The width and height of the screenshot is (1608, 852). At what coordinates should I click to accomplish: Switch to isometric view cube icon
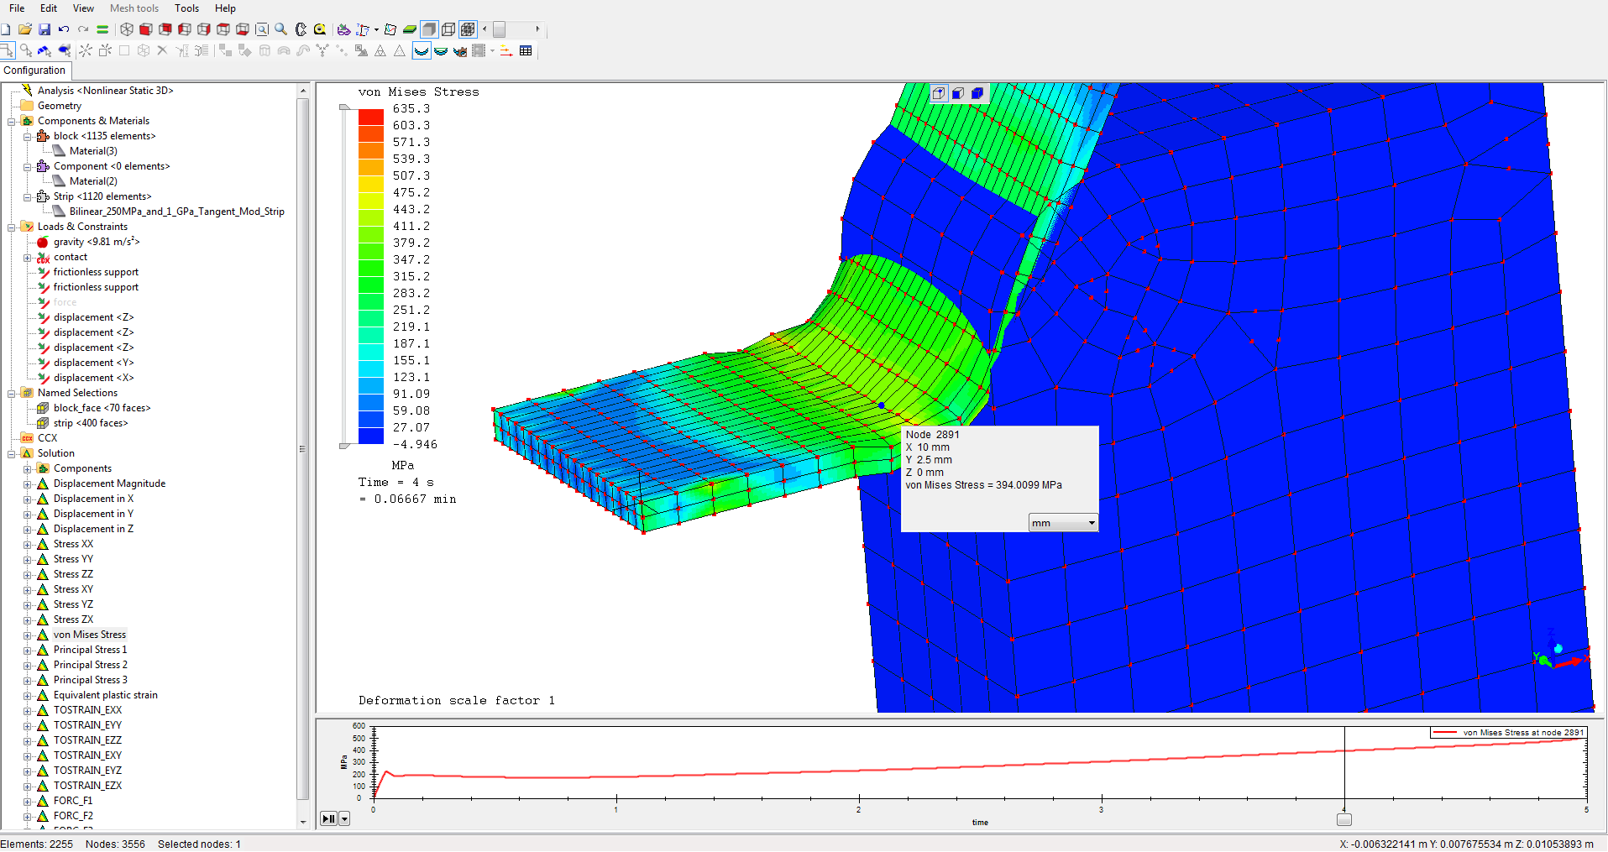point(127,29)
